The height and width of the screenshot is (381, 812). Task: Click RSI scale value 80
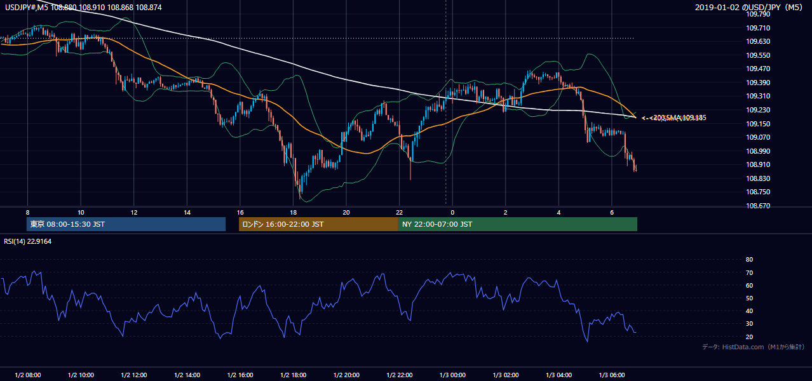coord(749,260)
